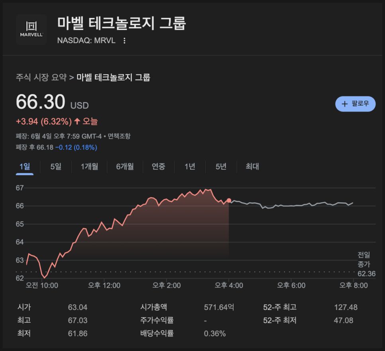Screen dimensions: 385x351
Task: Click the +3.94 (6.32%) change value
Action: [x=44, y=122]
